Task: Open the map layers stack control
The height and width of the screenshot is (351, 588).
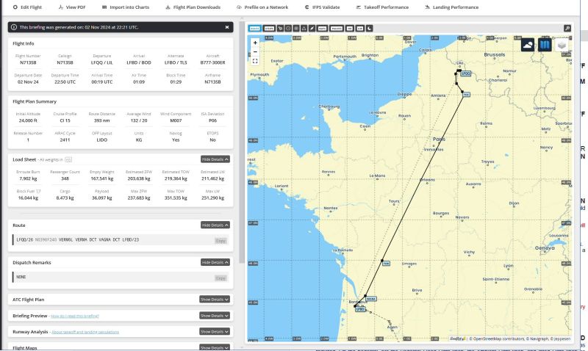Action: coord(562,45)
